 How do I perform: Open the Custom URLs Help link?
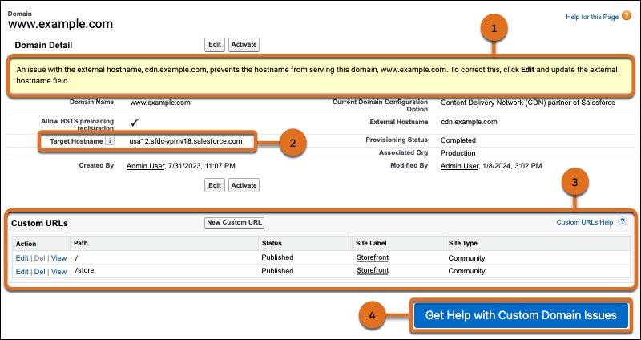point(584,222)
